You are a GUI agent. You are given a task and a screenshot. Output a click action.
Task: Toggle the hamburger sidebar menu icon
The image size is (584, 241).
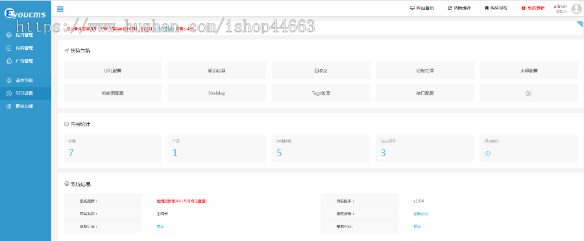(x=60, y=9)
